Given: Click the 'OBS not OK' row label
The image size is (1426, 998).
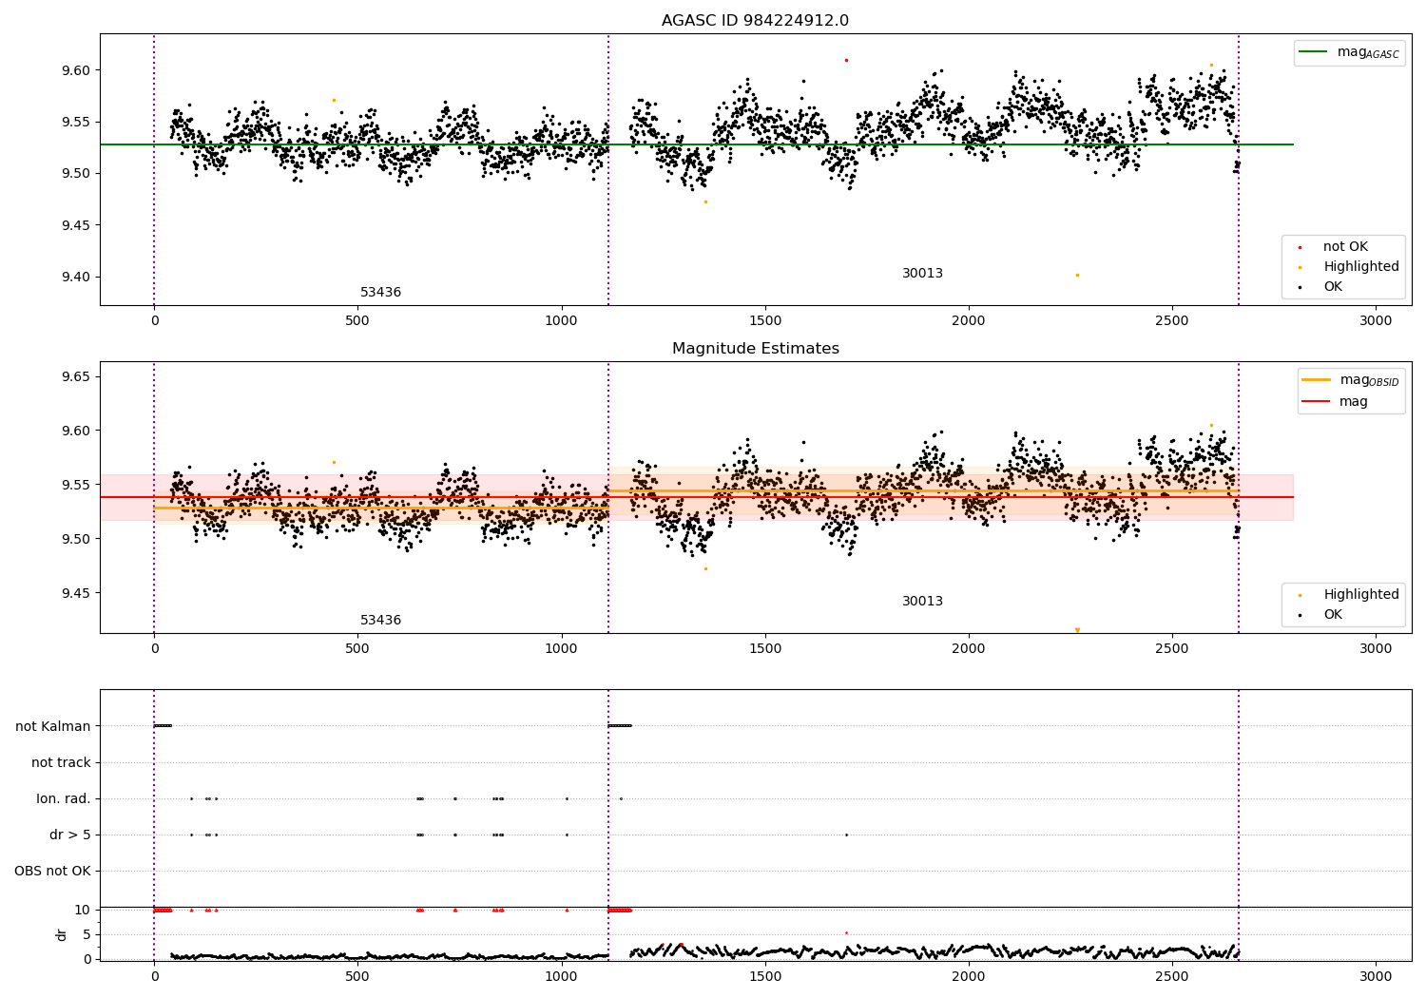Looking at the screenshot, I should click(x=52, y=871).
